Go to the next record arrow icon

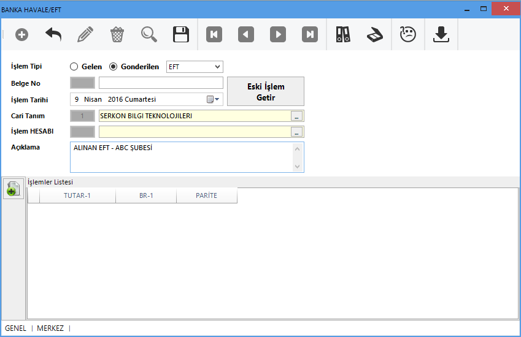click(x=278, y=35)
